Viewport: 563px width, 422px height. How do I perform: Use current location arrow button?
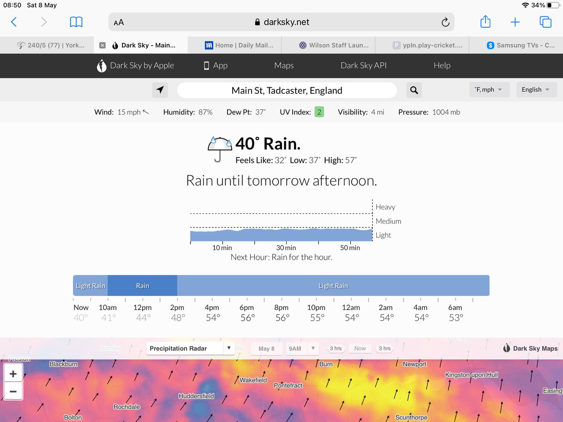pos(160,90)
